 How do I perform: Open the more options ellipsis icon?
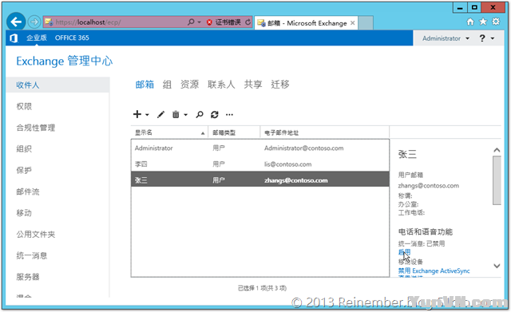point(229,114)
